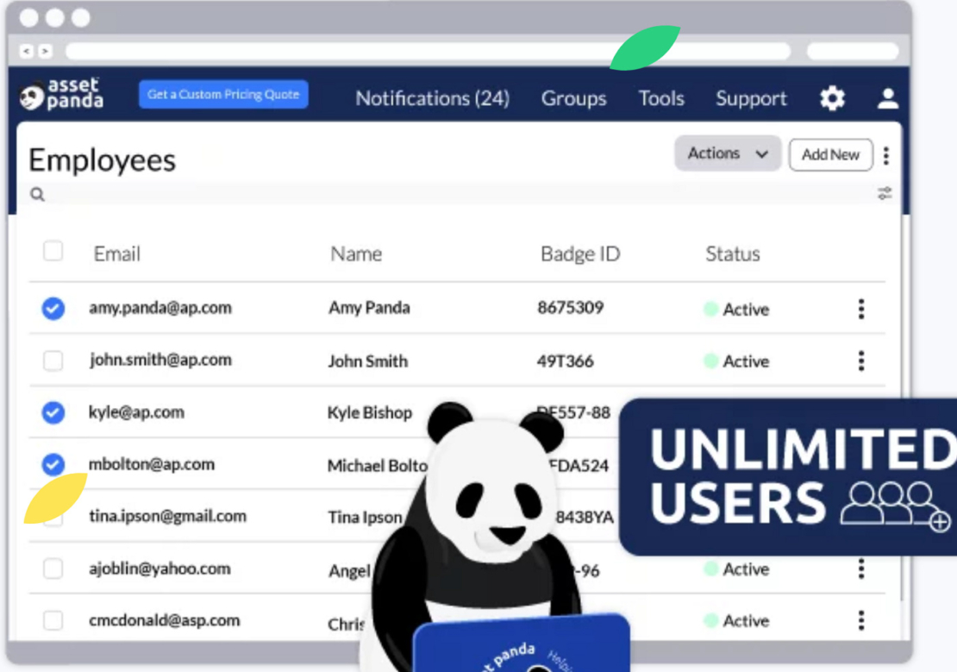Click Get a Custom Pricing Quote

(222, 95)
